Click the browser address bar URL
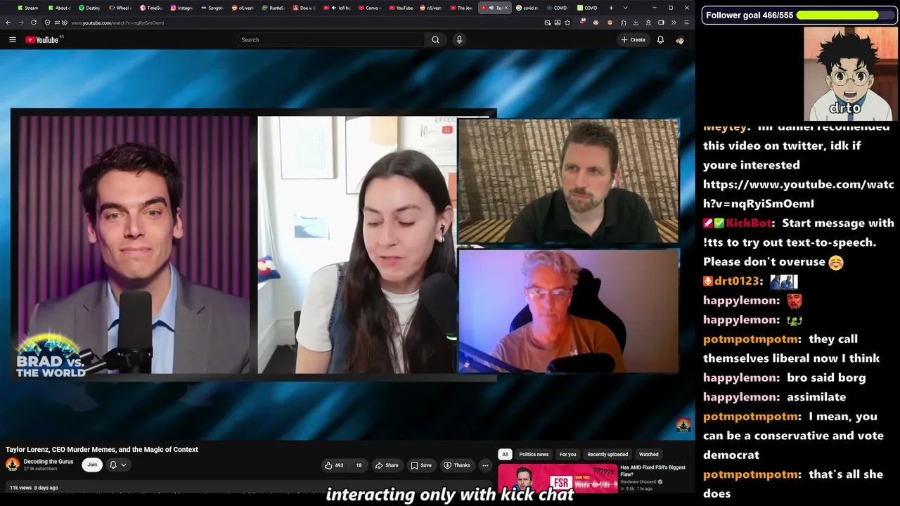Image resolution: width=900 pixels, height=506 pixels. coord(117,22)
